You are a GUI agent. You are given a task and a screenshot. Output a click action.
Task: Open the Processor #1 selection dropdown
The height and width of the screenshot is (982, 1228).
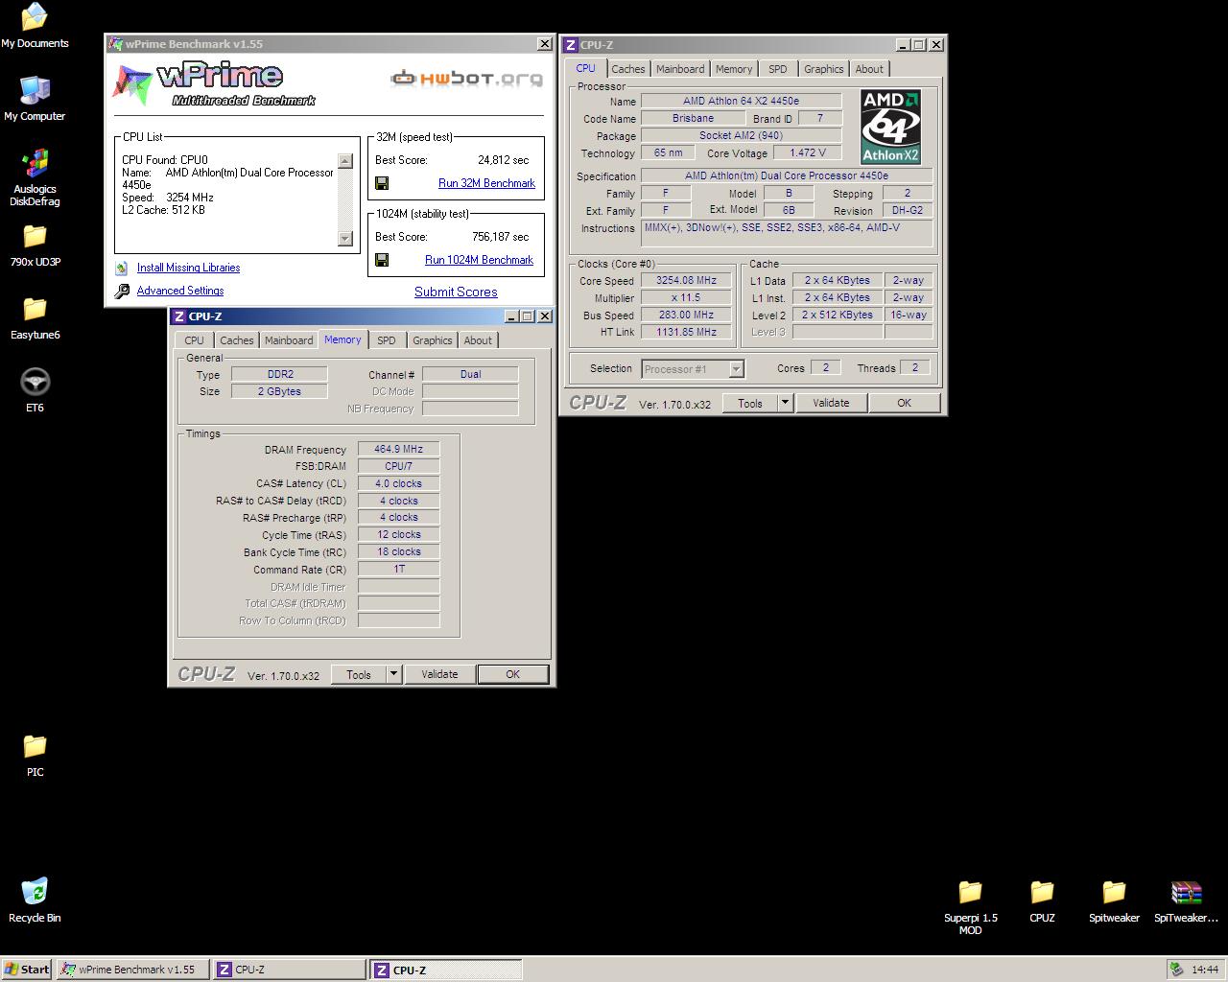click(693, 369)
